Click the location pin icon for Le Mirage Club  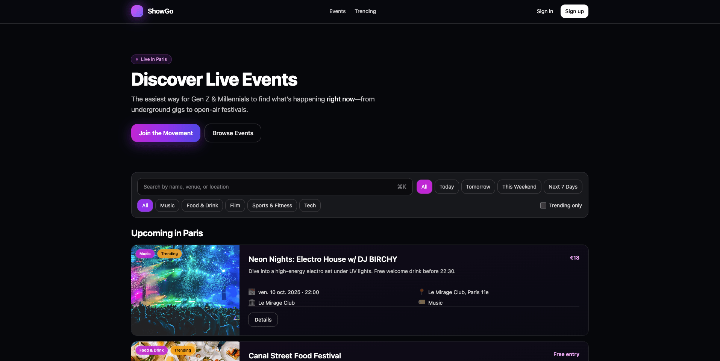(x=422, y=292)
